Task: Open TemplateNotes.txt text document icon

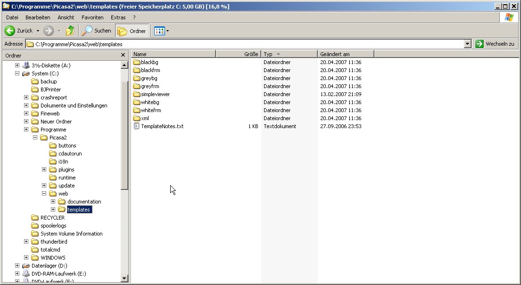Action: pos(137,126)
